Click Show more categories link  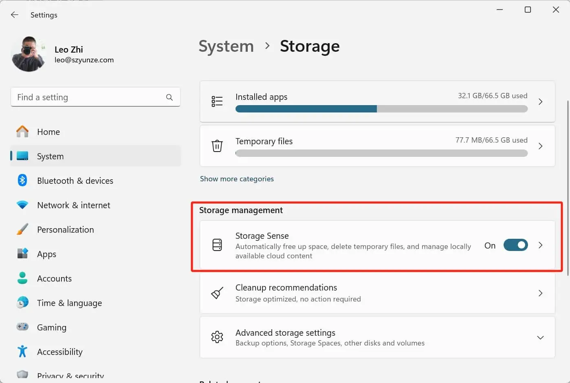(x=237, y=179)
